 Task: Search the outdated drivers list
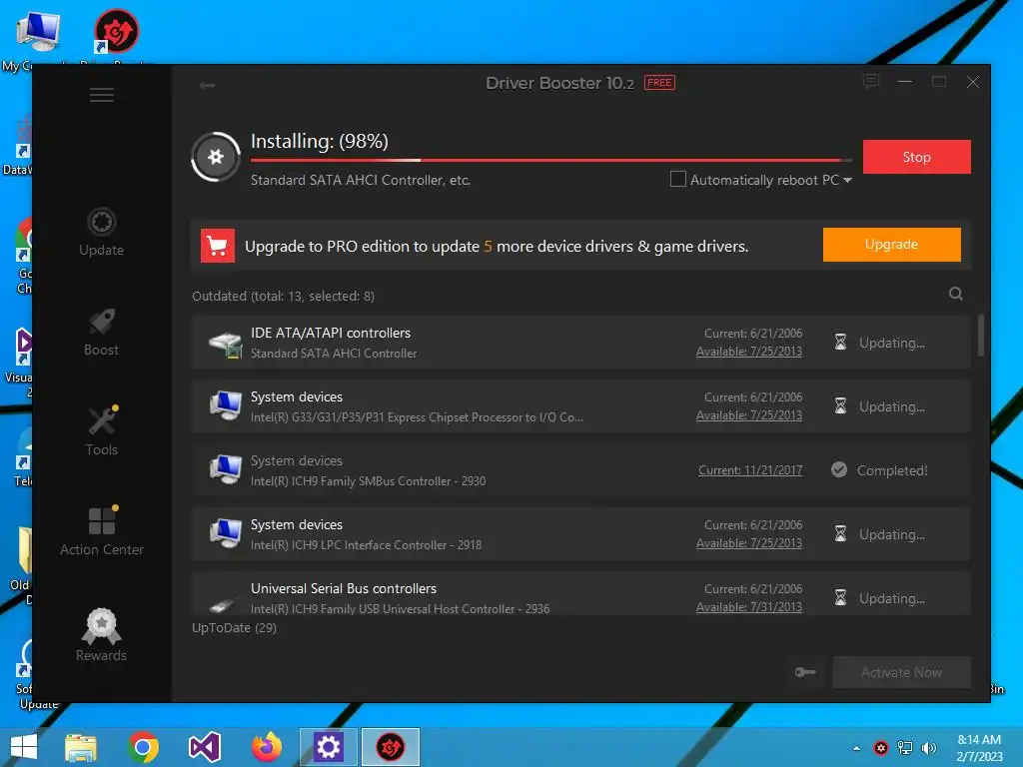coord(956,295)
